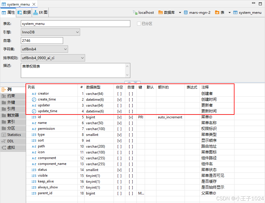Toggle 非空 checkbox for type row
Viewport: 265px width, 203px height.
tap(119, 135)
